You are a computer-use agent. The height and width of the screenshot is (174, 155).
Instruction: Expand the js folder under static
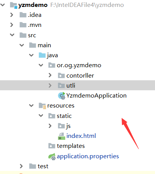click(x=50, y=126)
